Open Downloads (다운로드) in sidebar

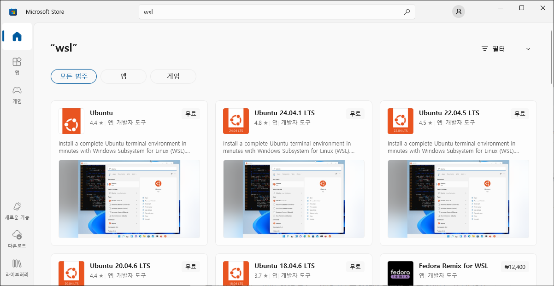[x=17, y=239]
